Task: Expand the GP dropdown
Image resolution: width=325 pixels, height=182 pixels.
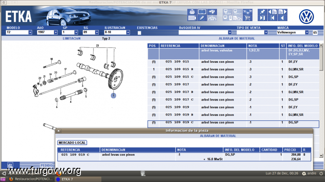Action: [x=76, y=32]
